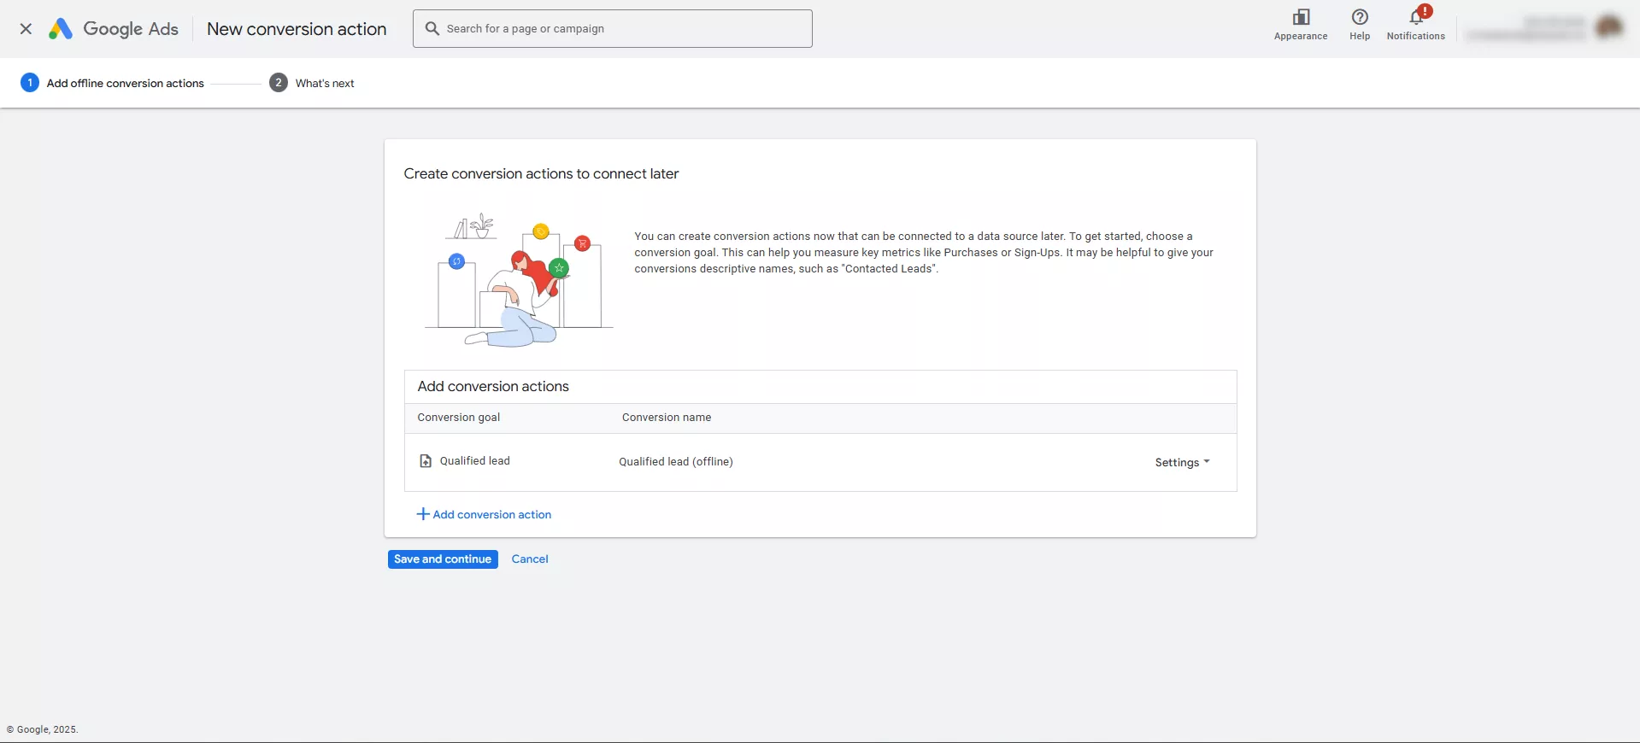Click the Add conversion action link text
Viewport: 1640px width, 743px height.
point(491,515)
